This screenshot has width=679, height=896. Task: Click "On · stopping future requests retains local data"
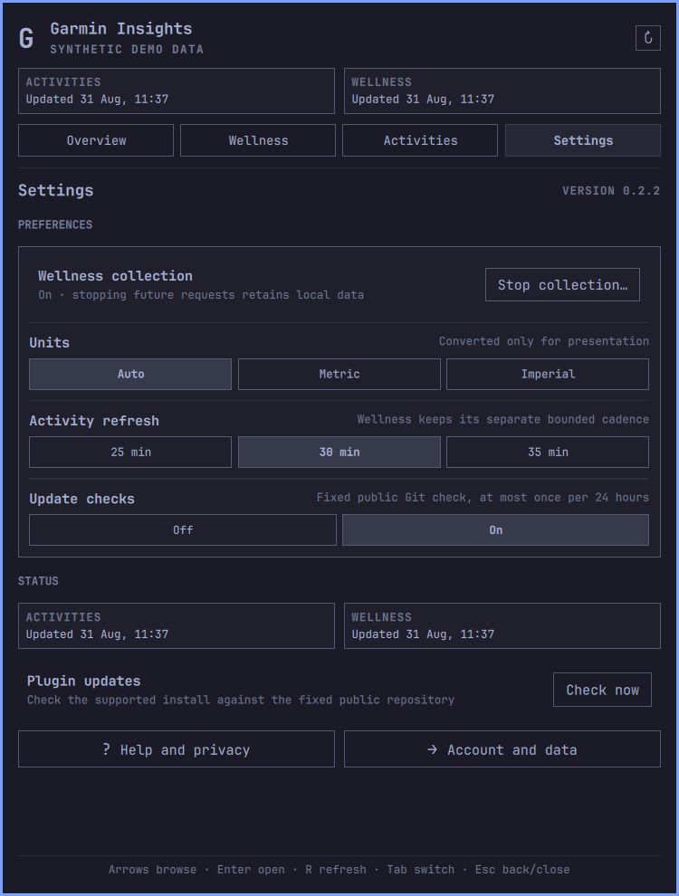(x=201, y=295)
